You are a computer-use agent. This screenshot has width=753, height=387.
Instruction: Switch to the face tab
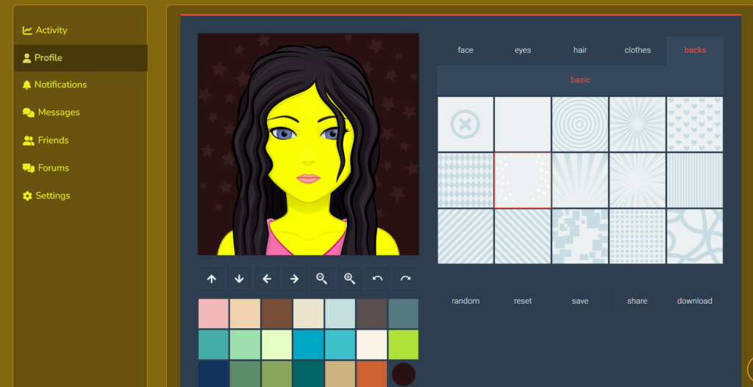tap(465, 50)
